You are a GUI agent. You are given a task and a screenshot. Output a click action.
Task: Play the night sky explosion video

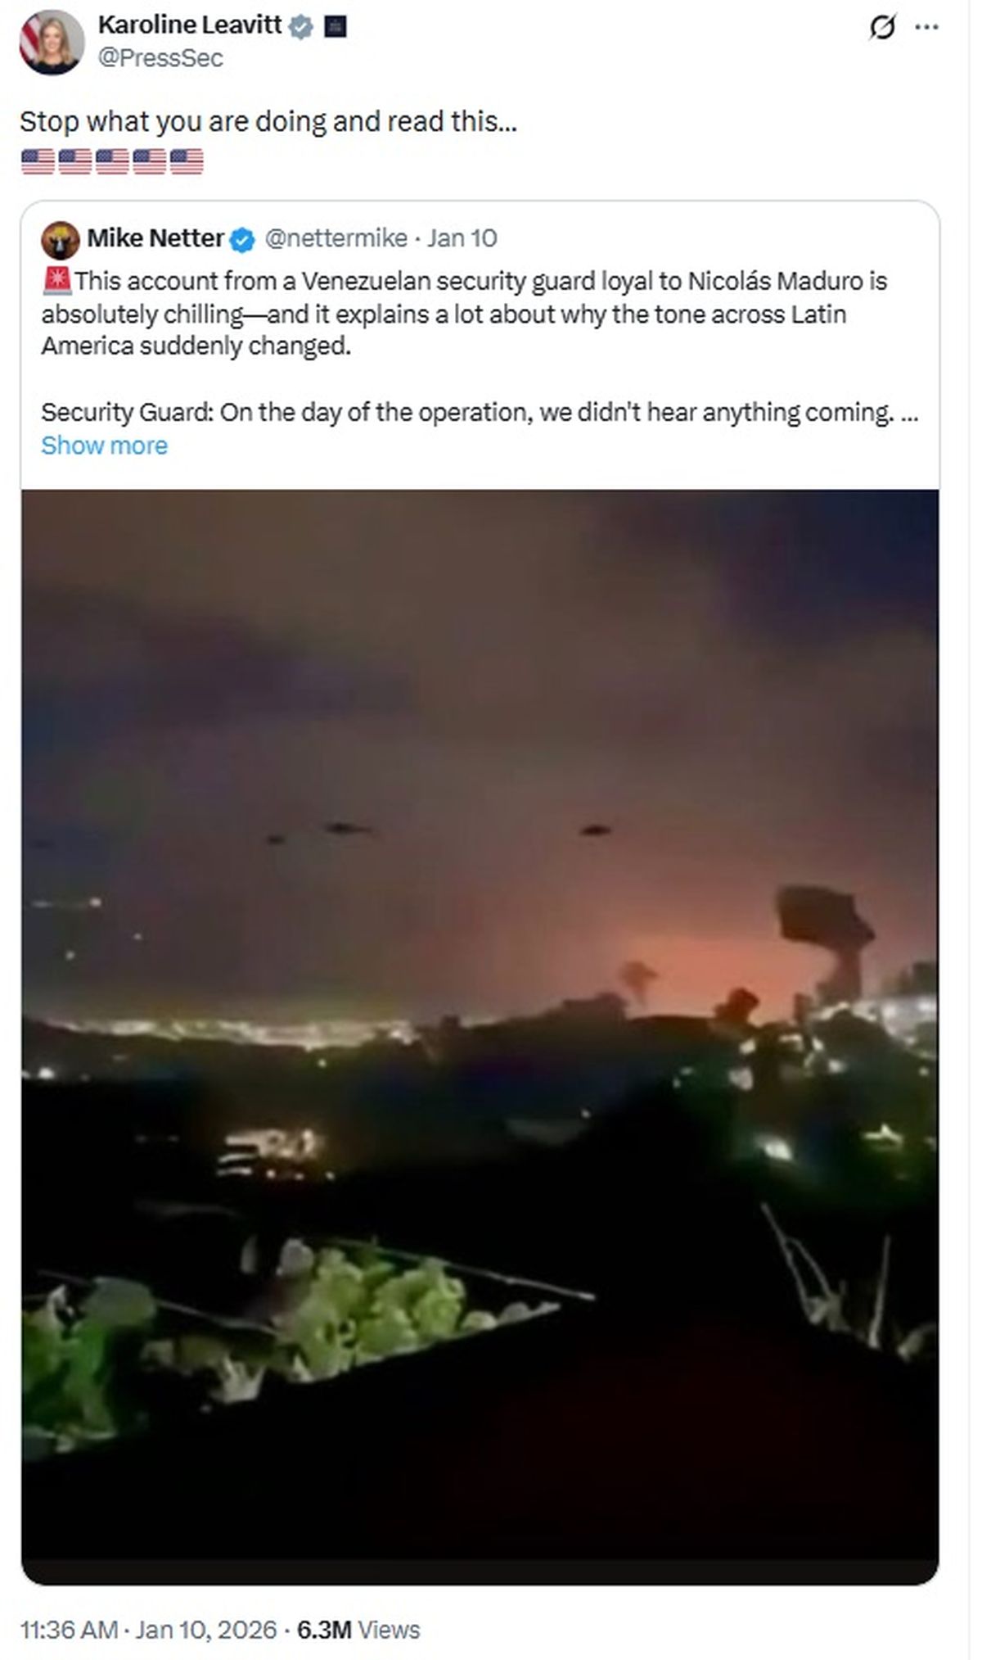(x=480, y=1037)
